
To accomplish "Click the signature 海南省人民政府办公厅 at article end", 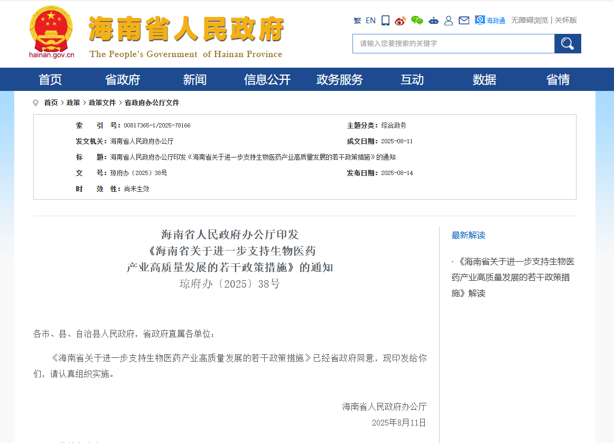I will click(x=384, y=407).
